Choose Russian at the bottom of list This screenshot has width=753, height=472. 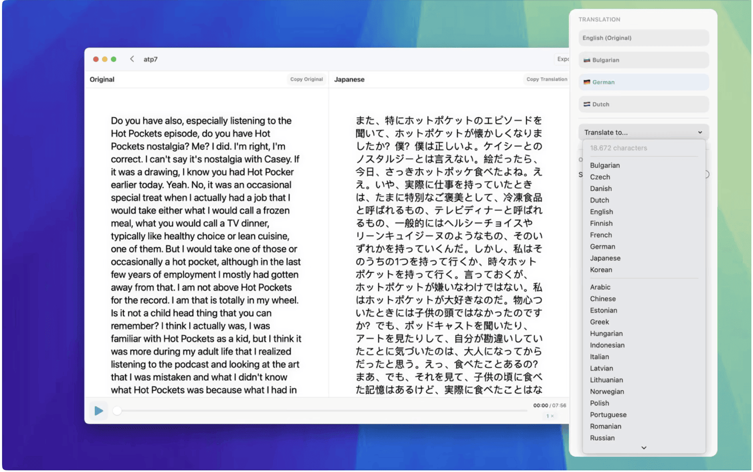click(x=602, y=438)
